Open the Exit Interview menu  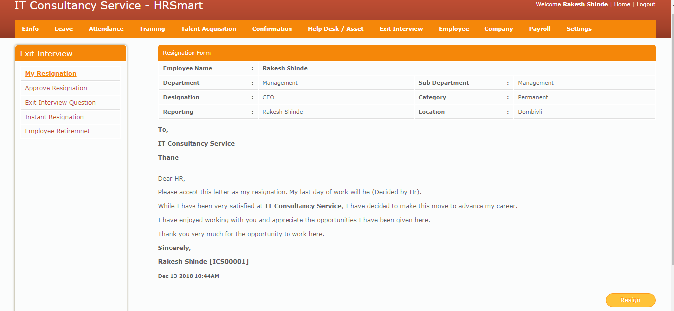[x=401, y=29]
